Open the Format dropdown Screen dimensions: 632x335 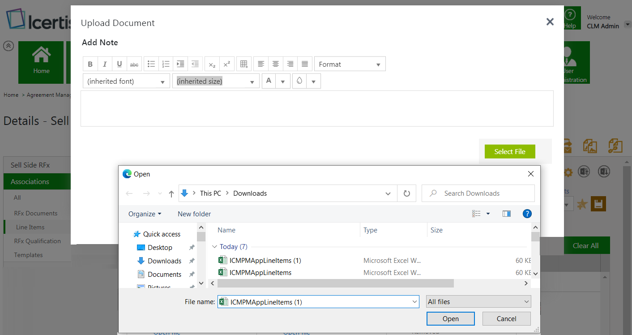click(350, 64)
